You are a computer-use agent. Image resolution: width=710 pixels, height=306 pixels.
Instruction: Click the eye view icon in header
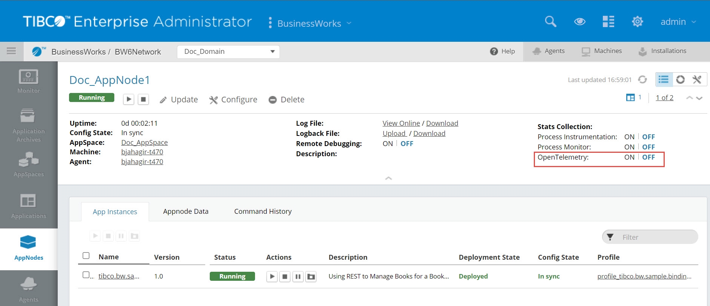(579, 22)
